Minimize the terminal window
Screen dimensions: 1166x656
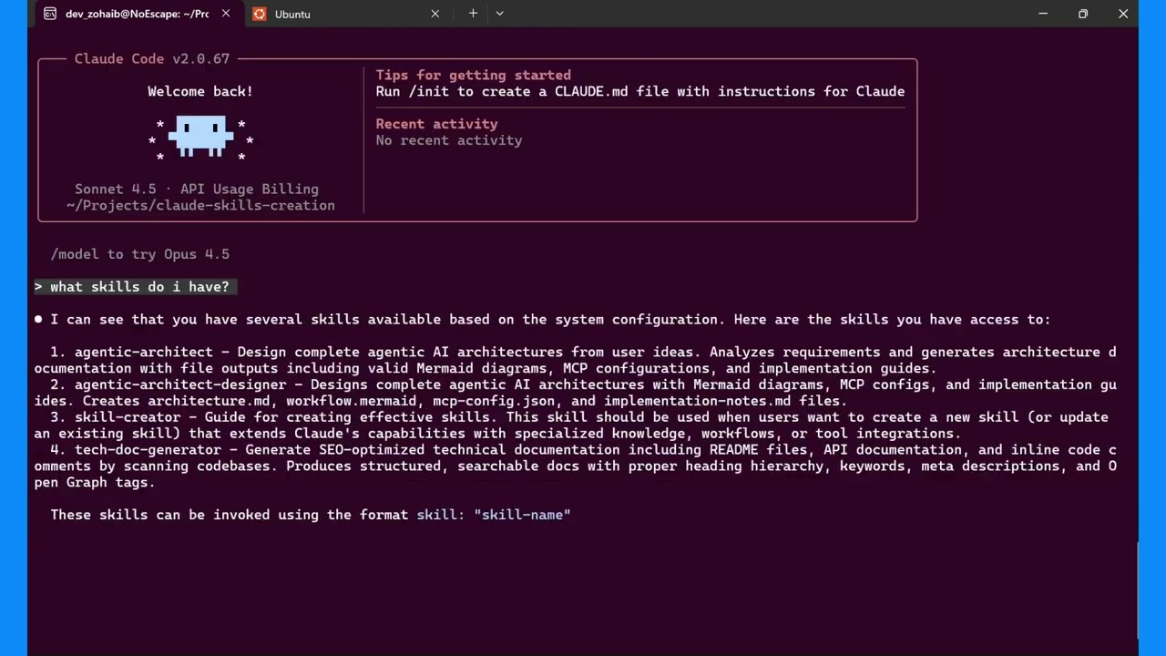coord(1043,14)
